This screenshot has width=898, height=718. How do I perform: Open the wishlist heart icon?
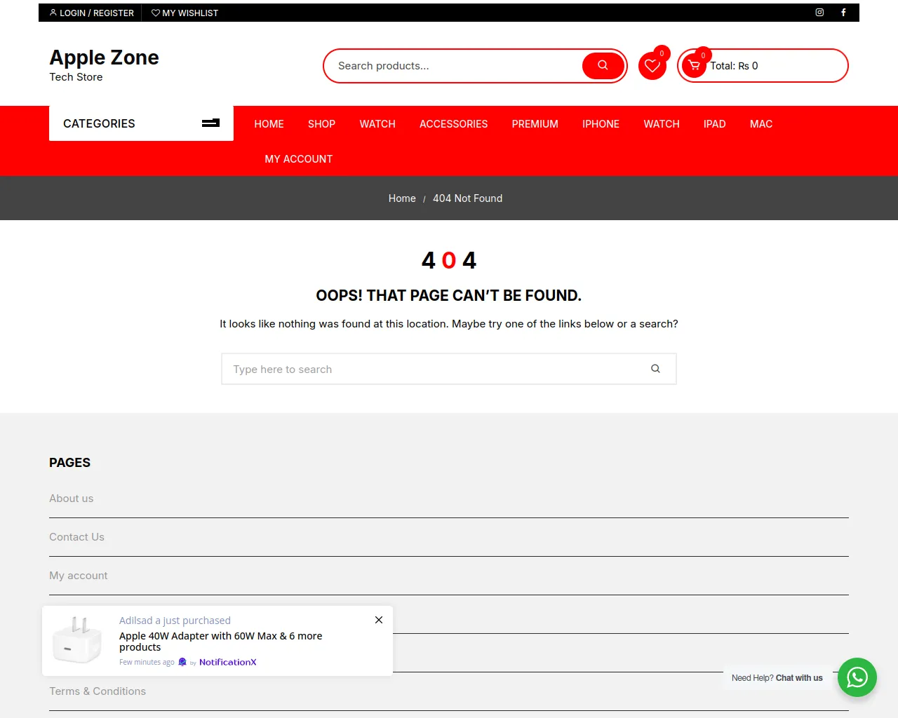[x=652, y=66]
